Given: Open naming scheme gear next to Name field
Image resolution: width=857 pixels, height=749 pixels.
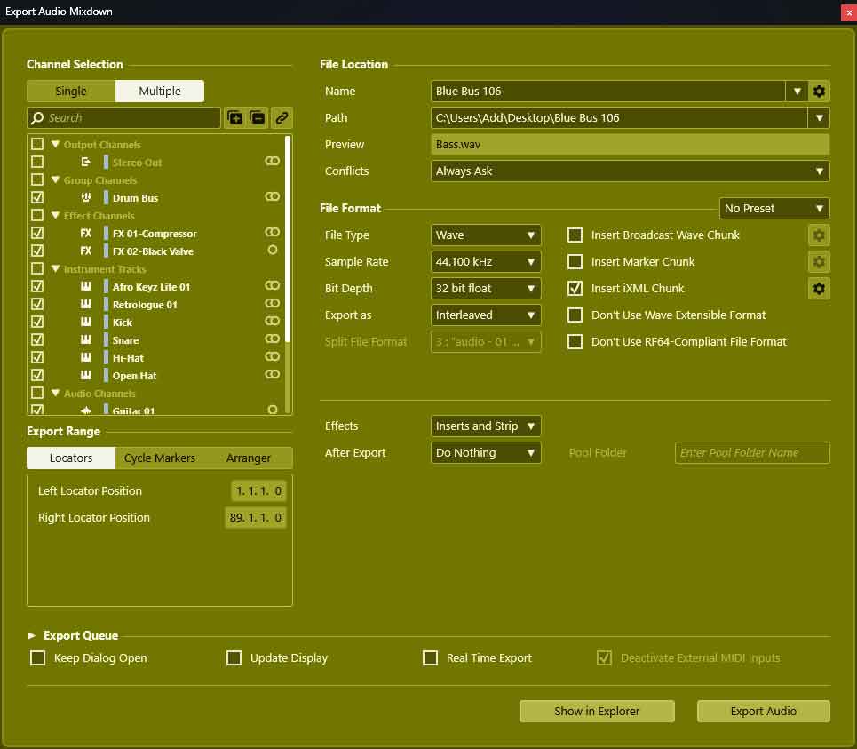Looking at the screenshot, I should [x=819, y=91].
